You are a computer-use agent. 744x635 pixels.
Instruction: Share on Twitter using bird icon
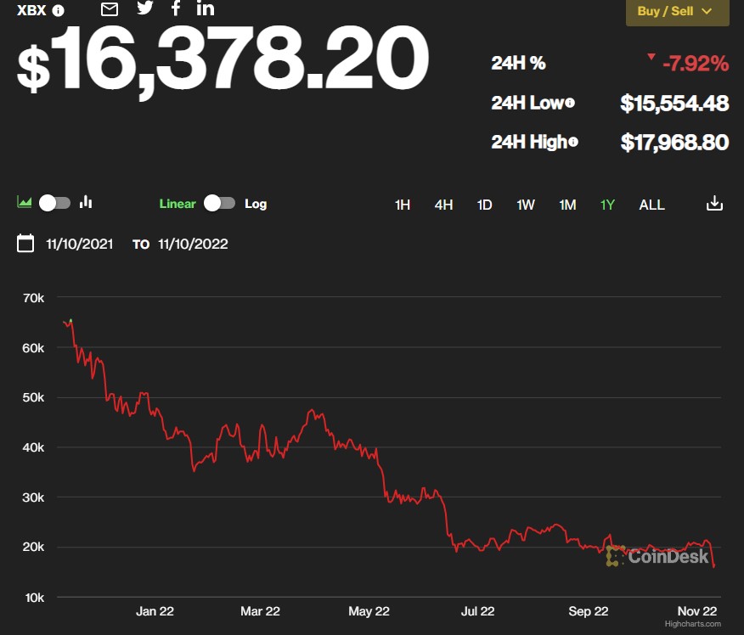145,8
